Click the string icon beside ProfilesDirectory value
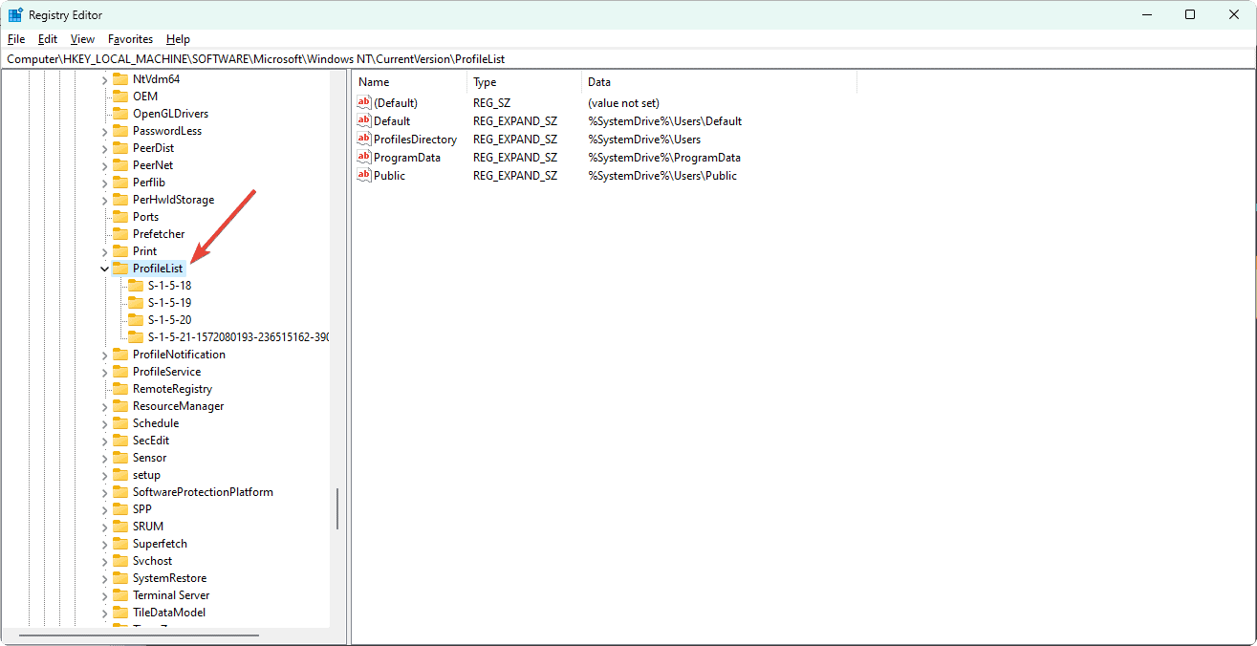 tap(363, 140)
